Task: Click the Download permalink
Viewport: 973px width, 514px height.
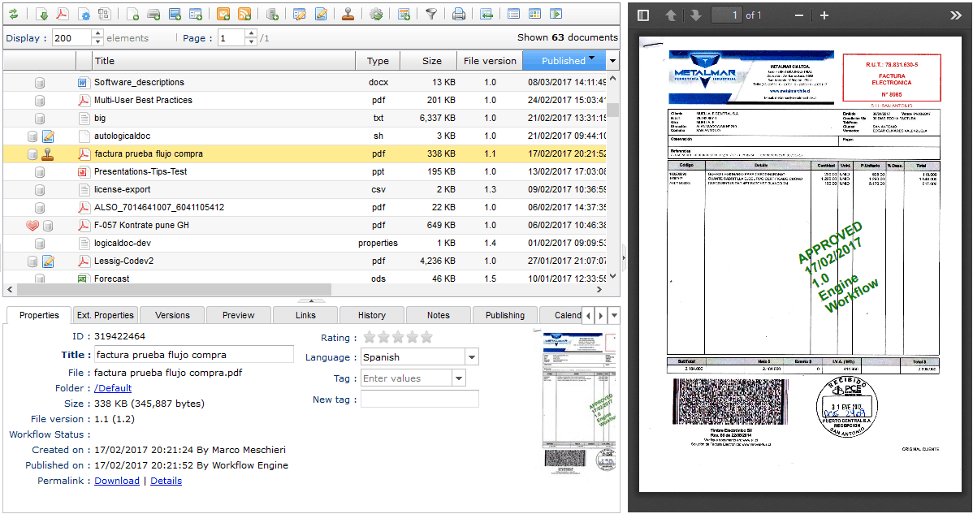Action: click(117, 482)
